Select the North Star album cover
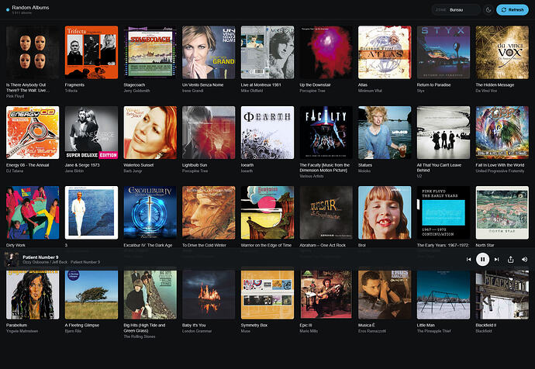Screen dimensions: 535x369 [x=502, y=212]
